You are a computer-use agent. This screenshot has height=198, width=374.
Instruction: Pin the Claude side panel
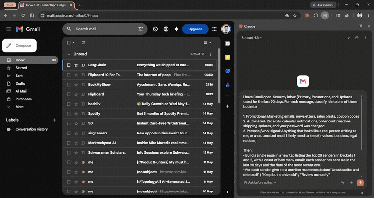[361, 26]
